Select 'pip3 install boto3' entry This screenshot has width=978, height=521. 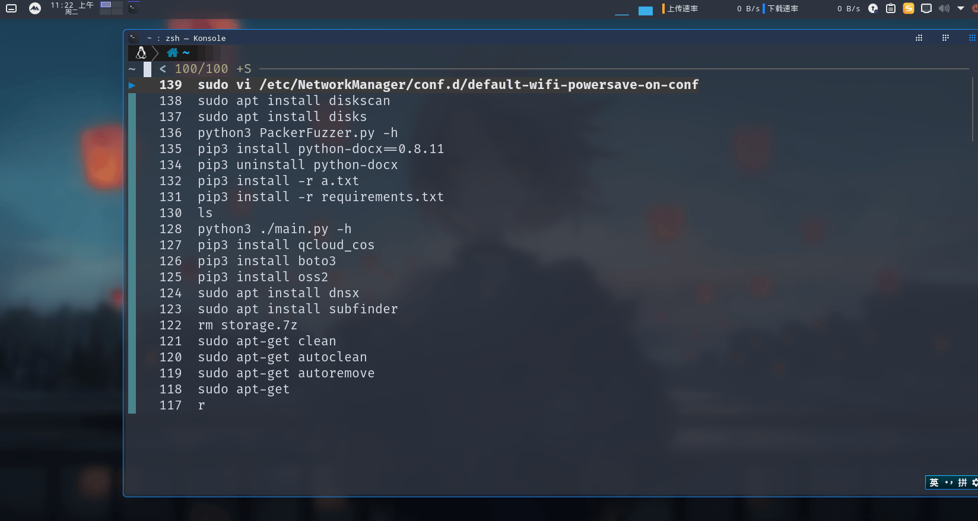click(247, 261)
